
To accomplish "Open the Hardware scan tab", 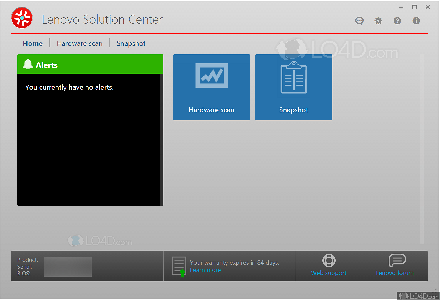I will tap(80, 43).
